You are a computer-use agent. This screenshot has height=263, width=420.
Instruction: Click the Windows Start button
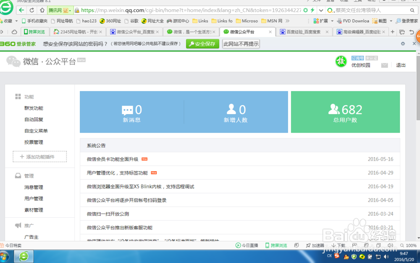(x=4, y=257)
